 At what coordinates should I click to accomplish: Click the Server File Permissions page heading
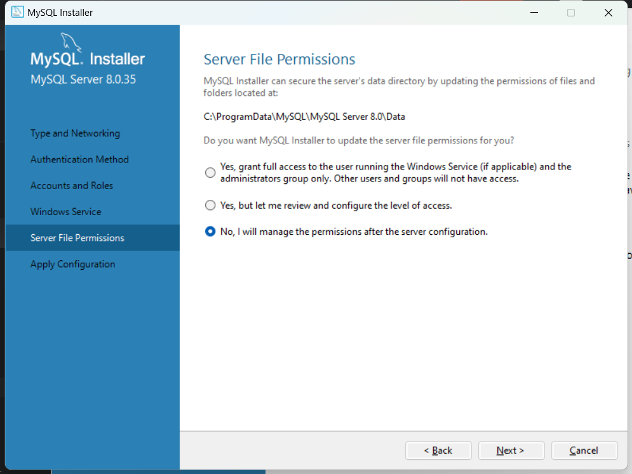(x=279, y=60)
